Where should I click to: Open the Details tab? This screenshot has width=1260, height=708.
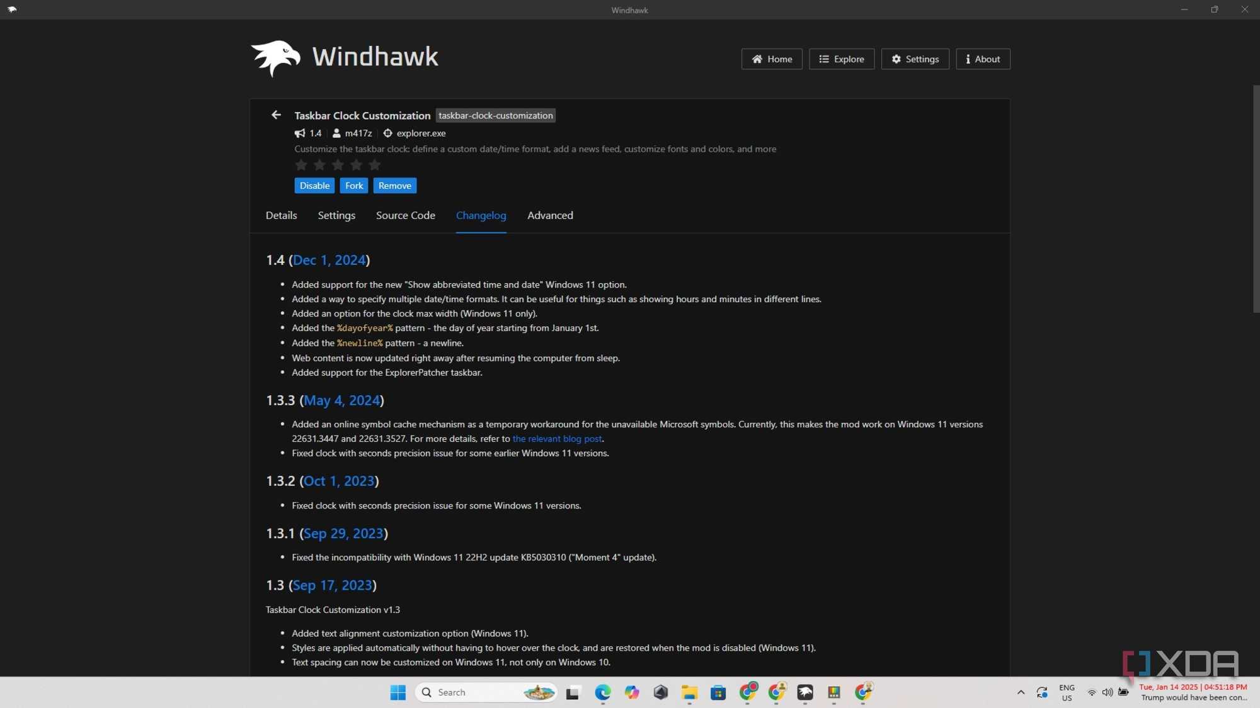click(281, 215)
